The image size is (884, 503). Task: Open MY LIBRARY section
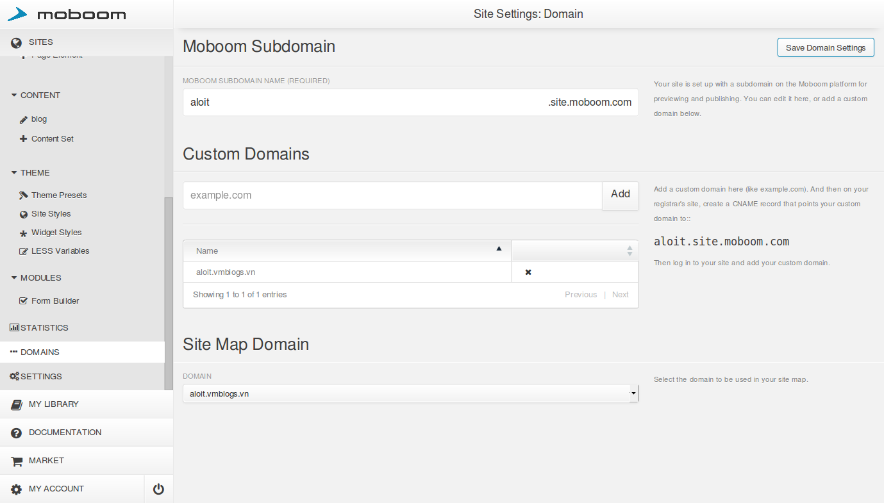pos(54,404)
